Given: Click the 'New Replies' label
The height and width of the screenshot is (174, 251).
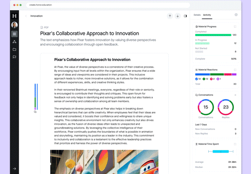Looking at the screenshot, I should (x=201, y=134).
